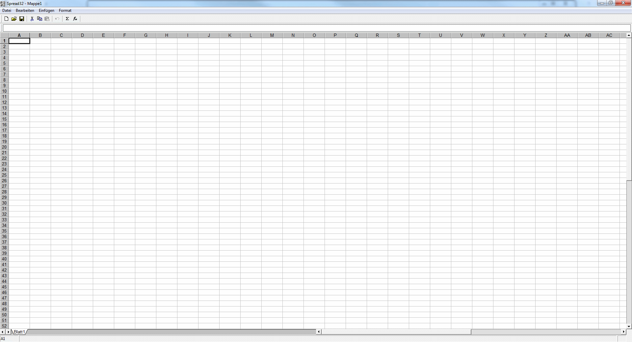This screenshot has height=342, width=632.
Task: Select column M header
Action: coord(272,35)
